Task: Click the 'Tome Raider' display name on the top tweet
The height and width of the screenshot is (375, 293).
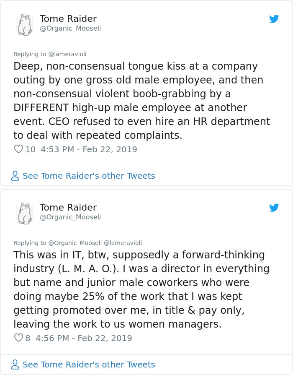Action: click(68, 18)
